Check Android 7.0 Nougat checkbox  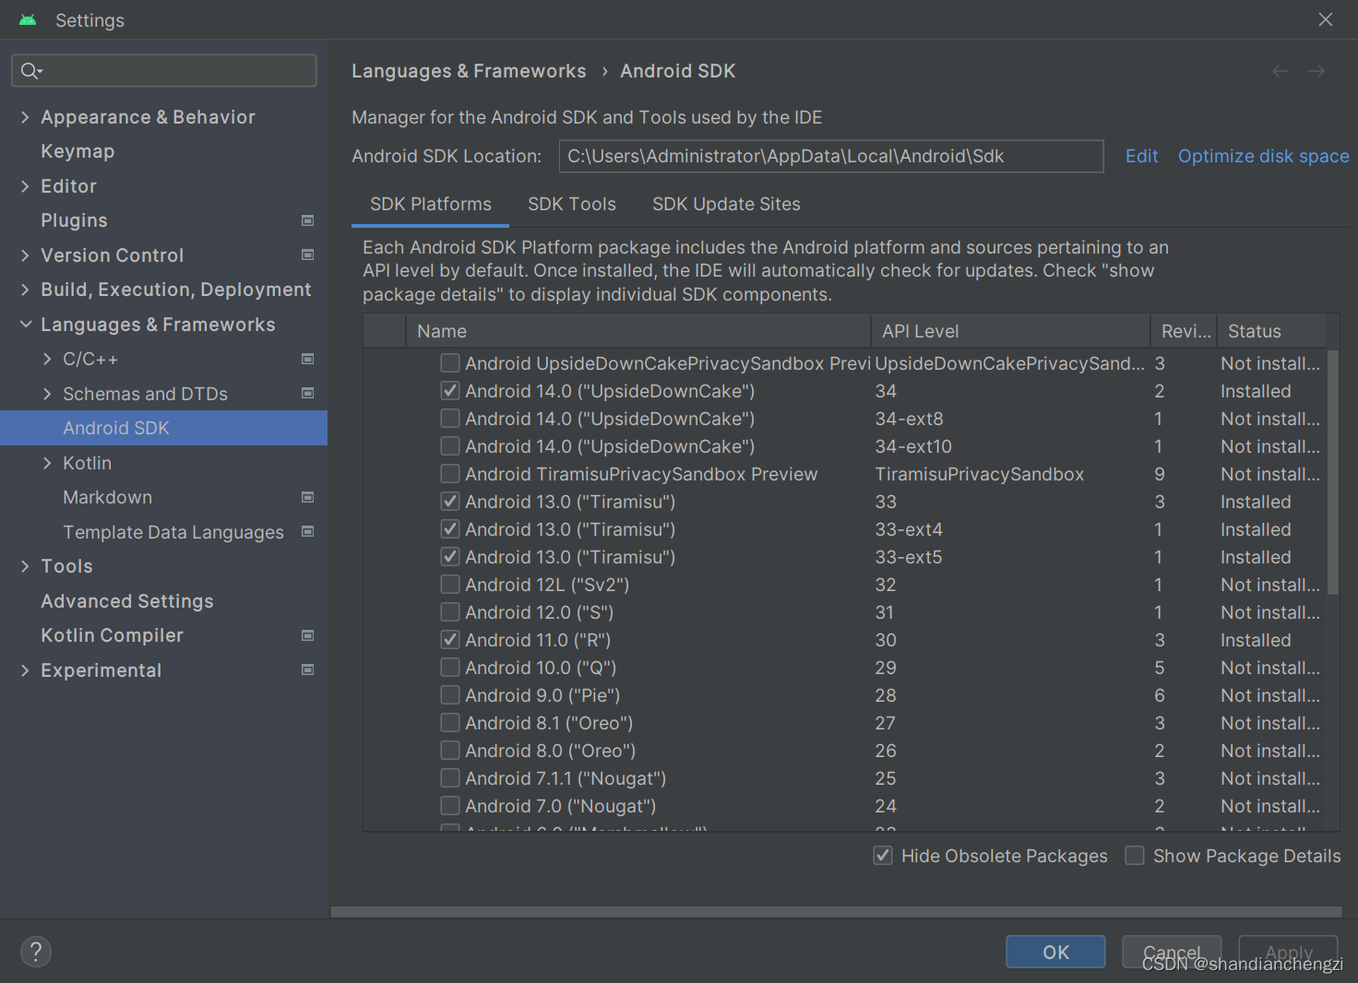pos(450,806)
